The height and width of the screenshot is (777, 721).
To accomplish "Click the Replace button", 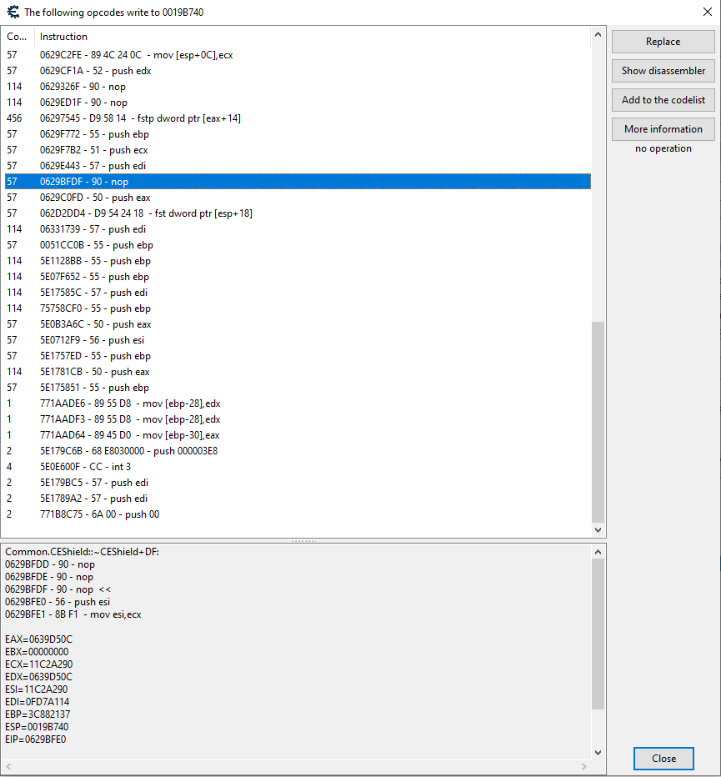I will [663, 42].
